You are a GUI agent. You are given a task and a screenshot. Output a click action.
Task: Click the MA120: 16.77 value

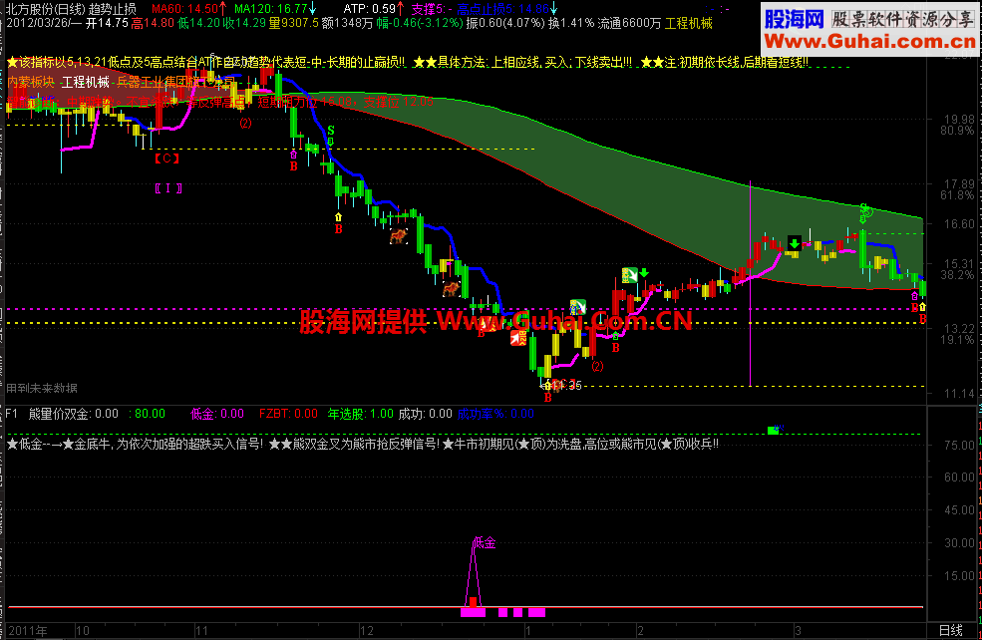275,9
